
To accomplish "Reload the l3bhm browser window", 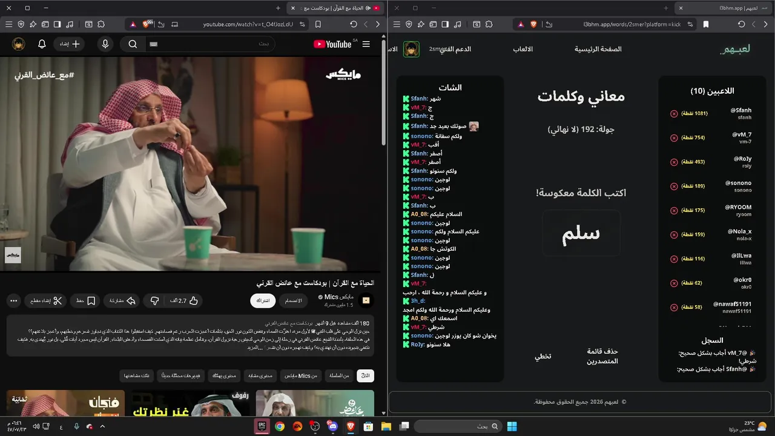I will 741,24.
